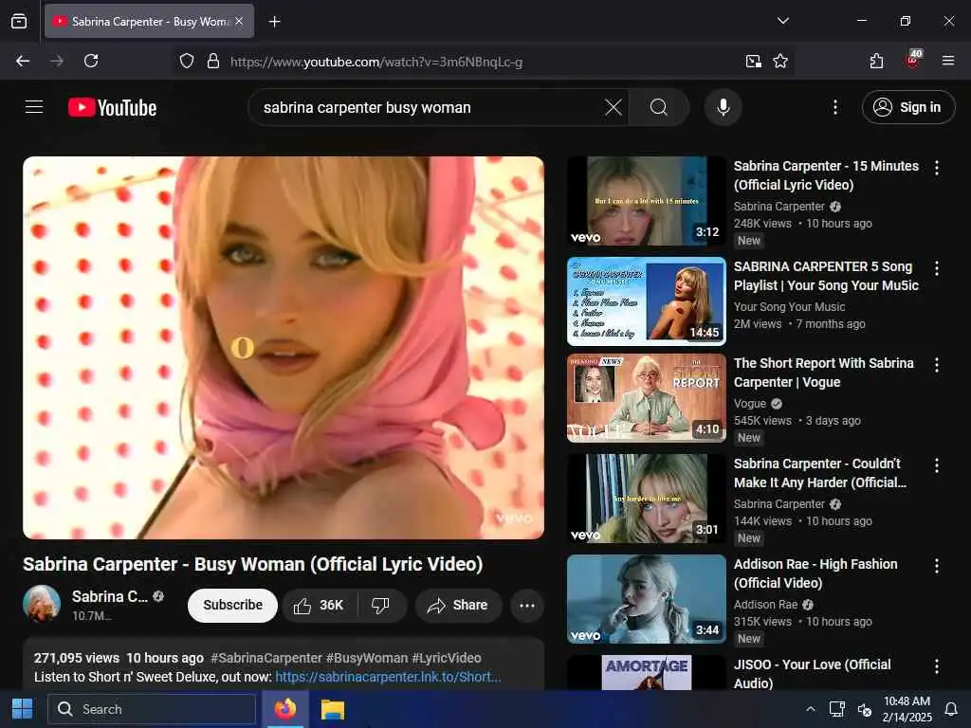Expand the list all tabs dropdown

(782, 21)
